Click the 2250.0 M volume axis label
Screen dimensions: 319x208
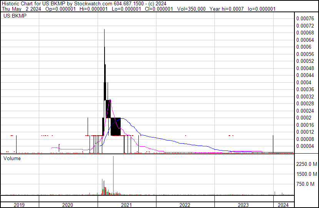[x=306, y=164]
